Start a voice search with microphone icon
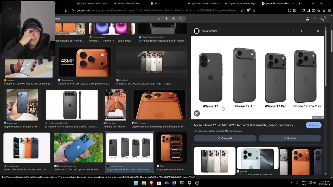The width and height of the screenshot is (333, 187). [x=166, y=19]
